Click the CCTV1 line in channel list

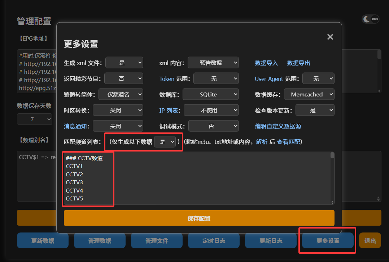(74, 166)
